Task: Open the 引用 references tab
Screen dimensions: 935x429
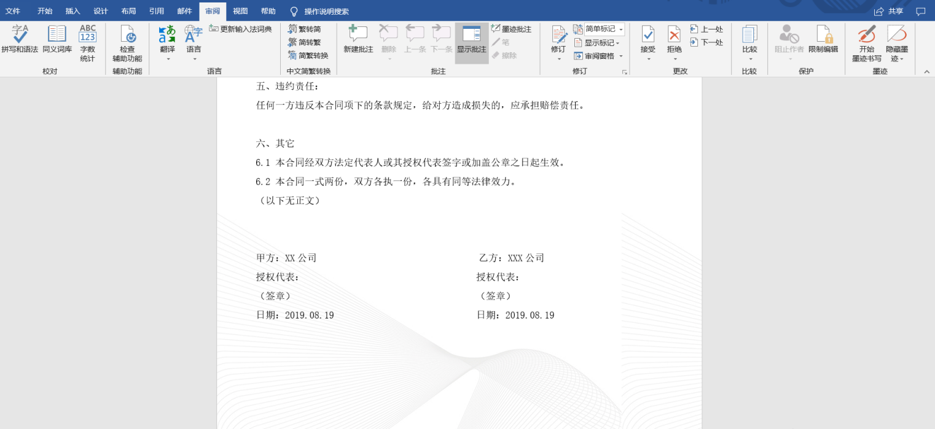Action: point(157,11)
